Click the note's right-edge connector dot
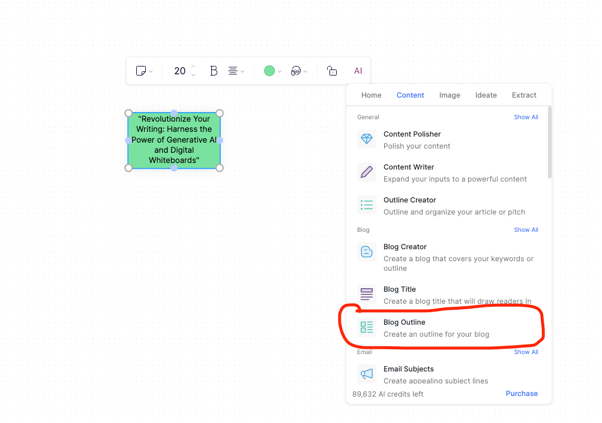This screenshot has height=423, width=602. click(x=220, y=140)
